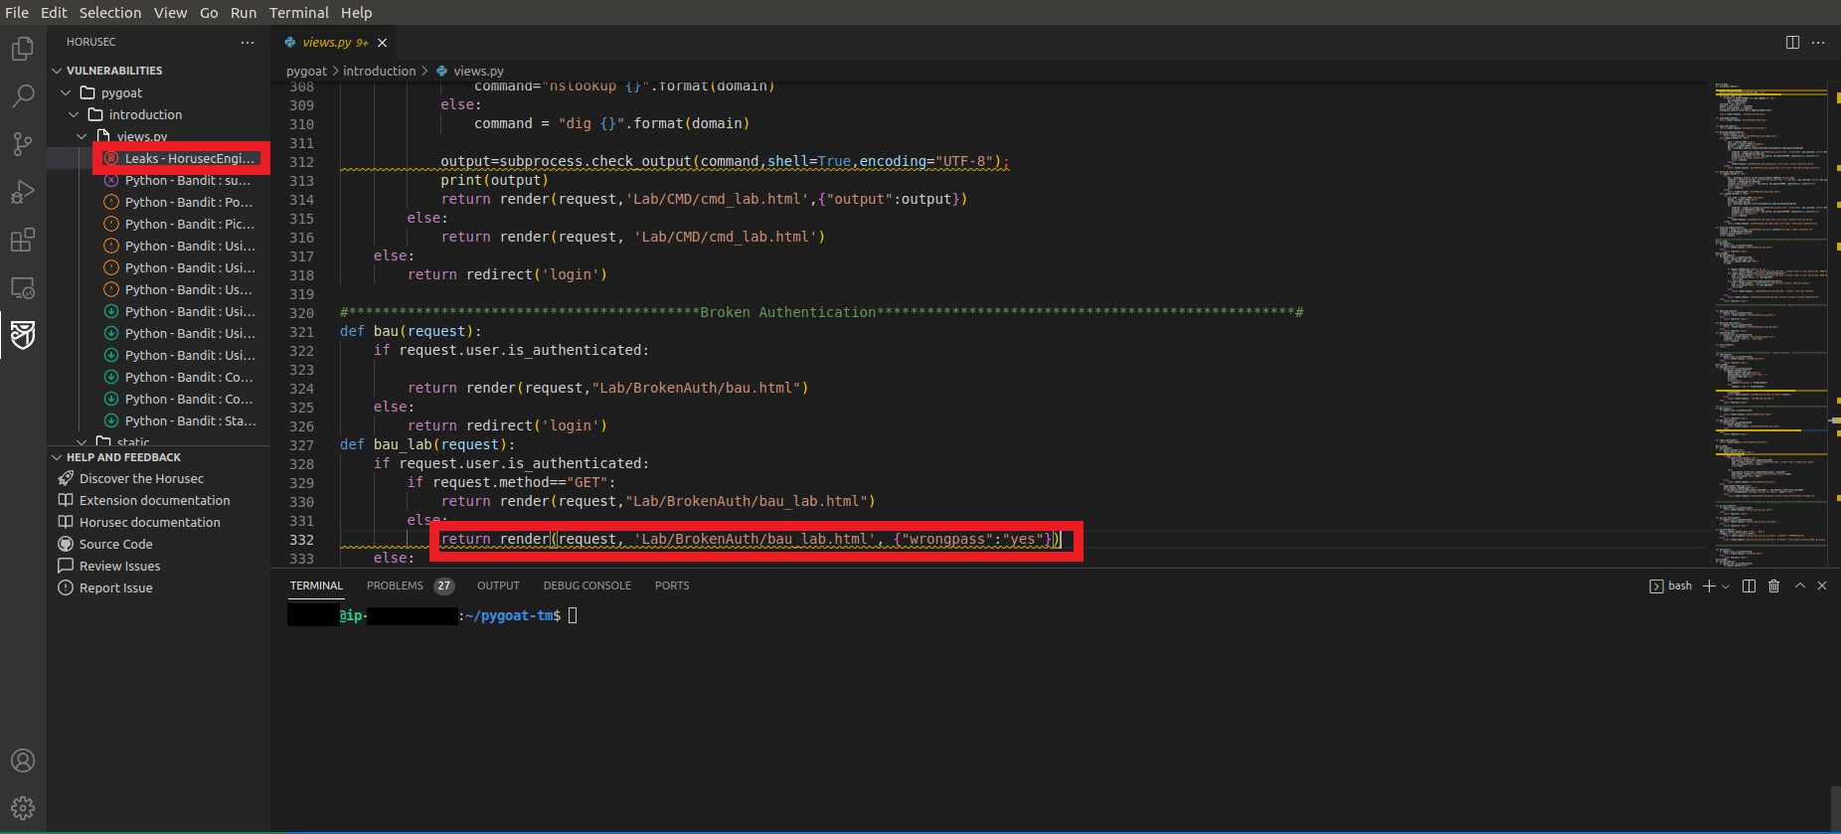This screenshot has height=834, width=1841.
Task: Switch to DEBUG CONSOLE tab
Action: click(586, 585)
